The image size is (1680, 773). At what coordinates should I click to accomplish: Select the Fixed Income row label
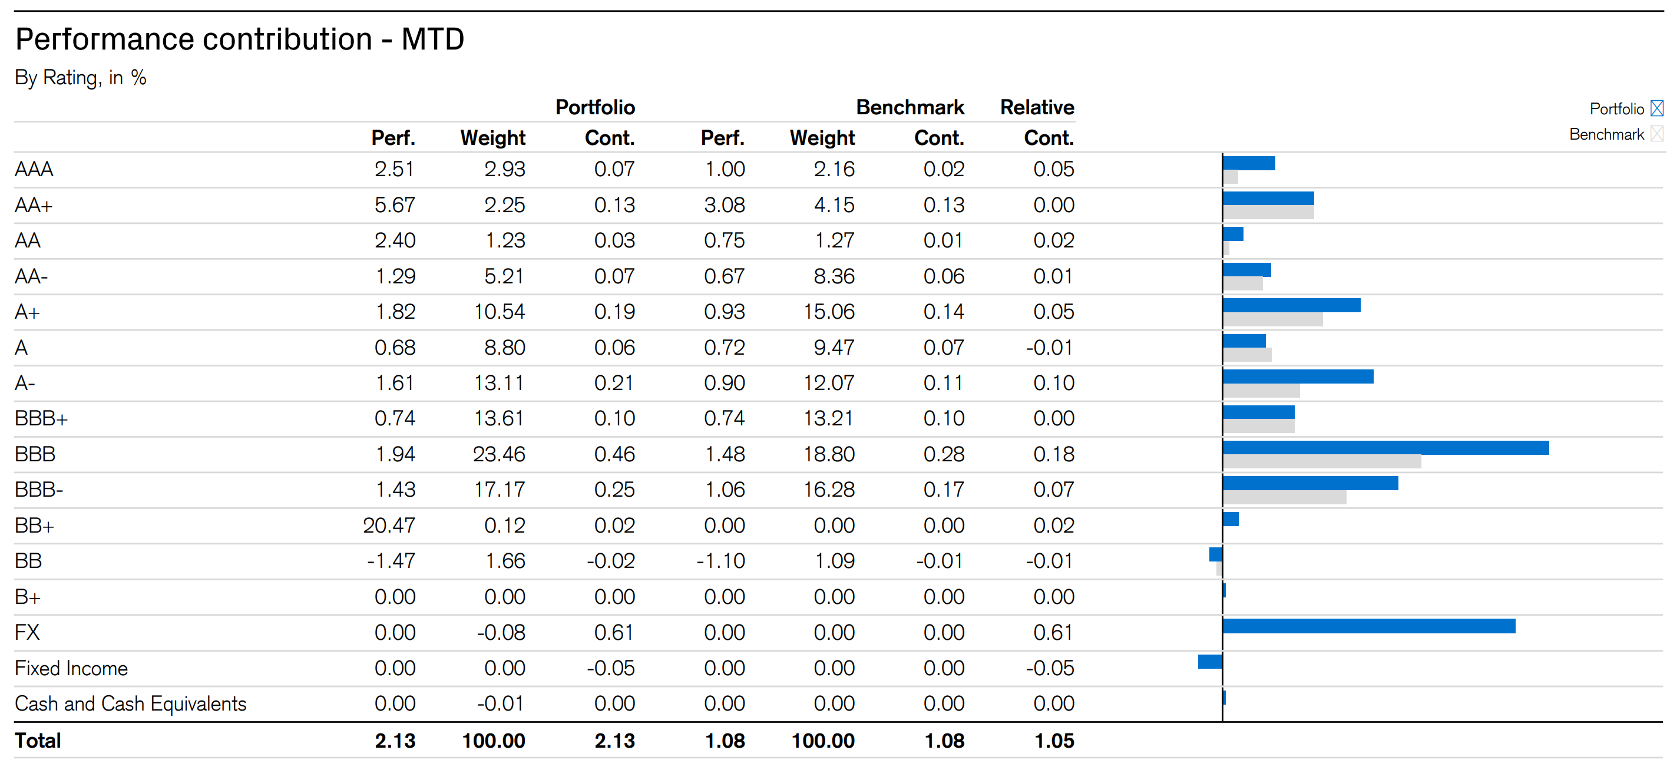(x=71, y=669)
